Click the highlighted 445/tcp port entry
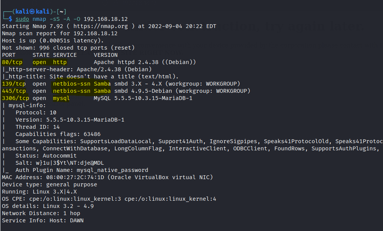The height and width of the screenshot is (231, 383). tap(14, 91)
